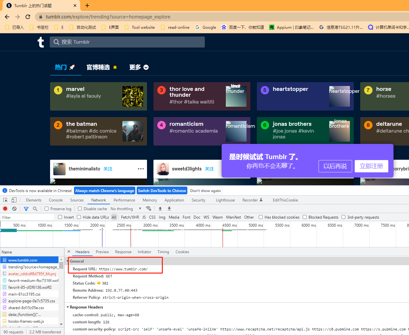Image resolution: width=409 pixels, height=335 pixels.
Task: Click Switch DevTools to Chinese button
Action: click(x=162, y=191)
